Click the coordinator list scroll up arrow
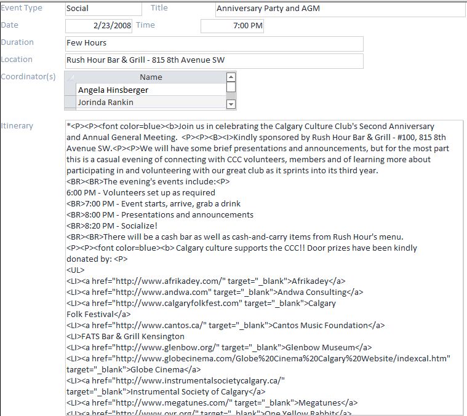Viewport: 467px width, 416px height. (x=231, y=77)
